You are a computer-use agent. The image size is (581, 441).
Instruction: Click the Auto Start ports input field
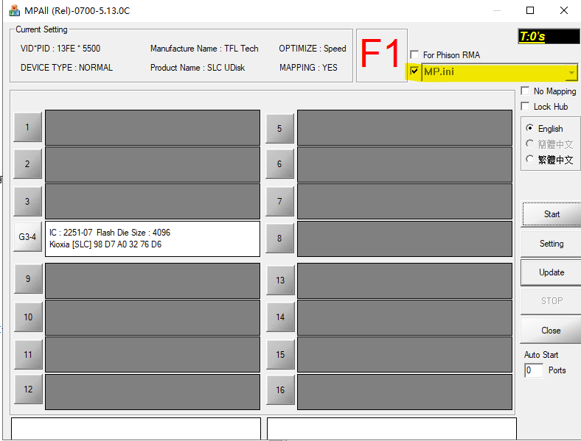coord(533,370)
